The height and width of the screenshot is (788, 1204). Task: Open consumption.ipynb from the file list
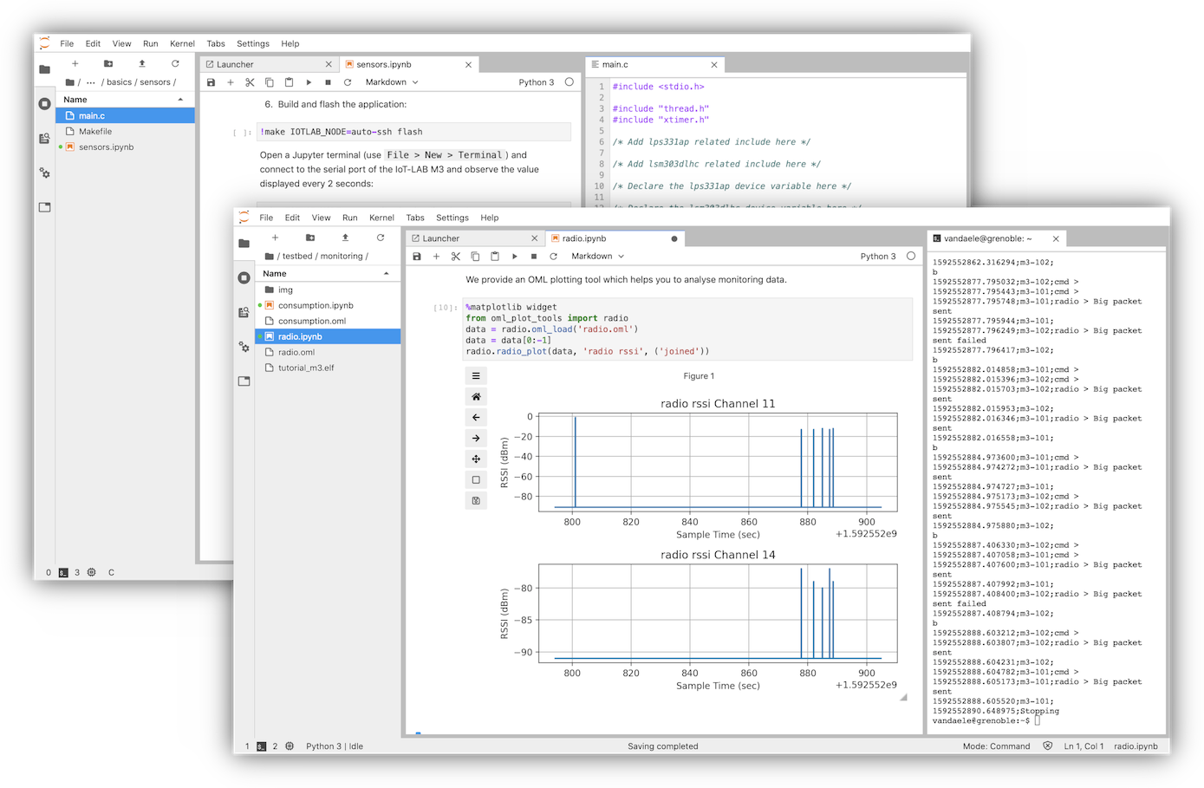click(x=316, y=305)
